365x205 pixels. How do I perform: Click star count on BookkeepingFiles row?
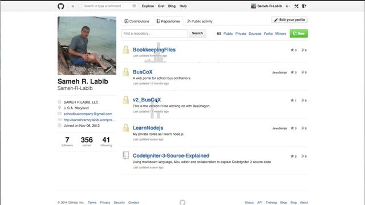tap(294, 50)
